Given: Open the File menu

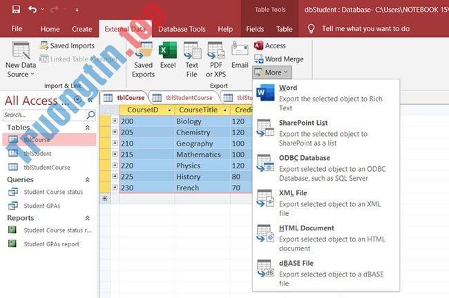Looking at the screenshot, I should pos(17,29).
